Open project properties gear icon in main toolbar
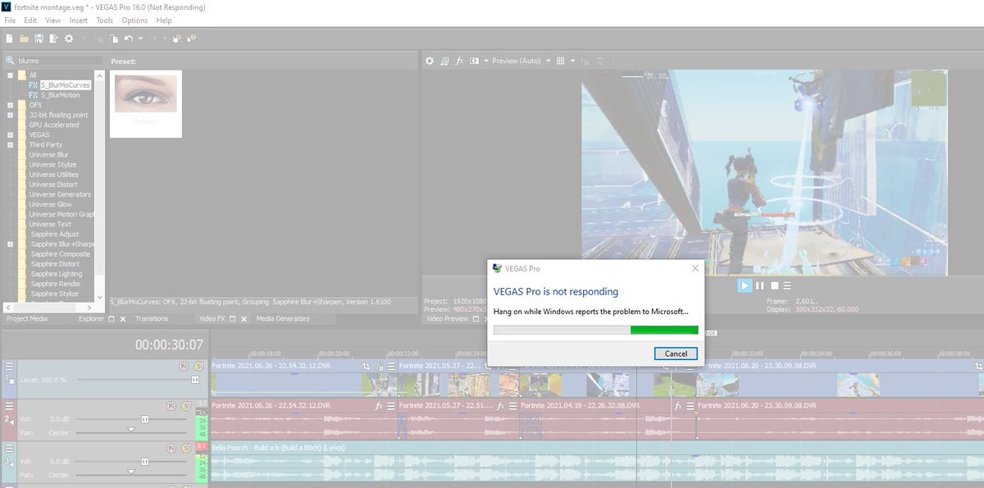 69,39
